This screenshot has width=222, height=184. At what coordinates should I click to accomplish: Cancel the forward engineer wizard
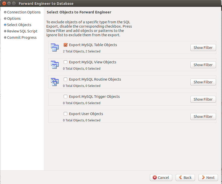[161, 177]
